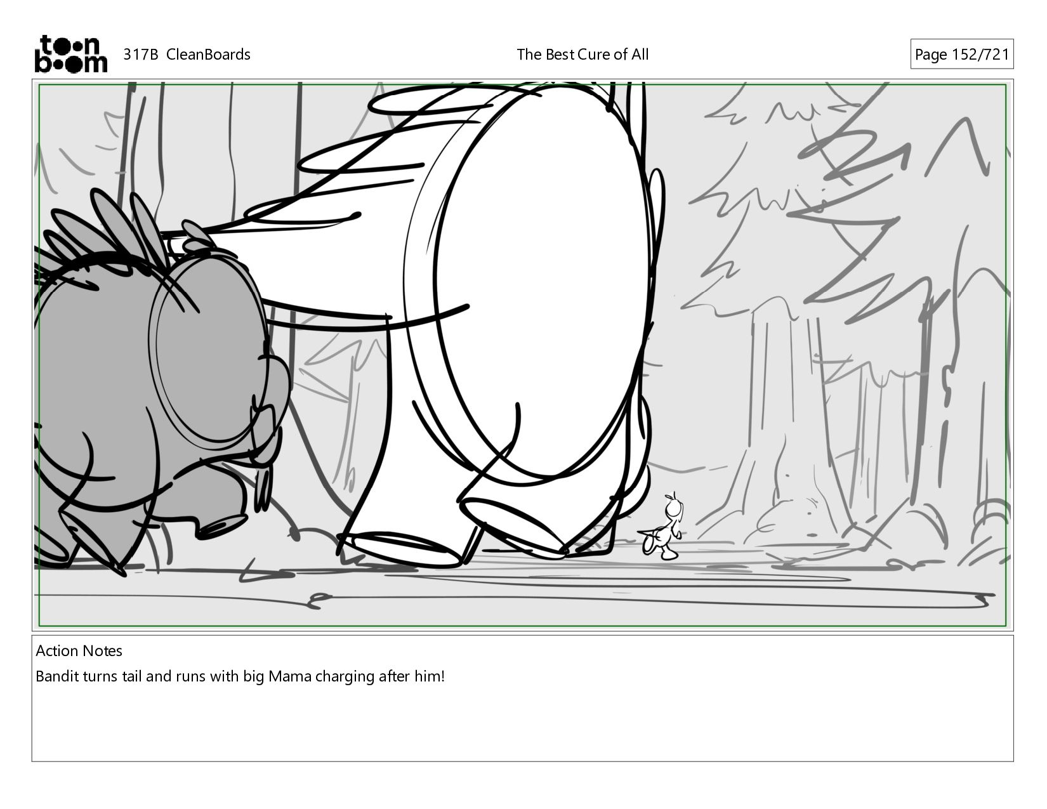Click the 'Page 152/721' box

pyautogui.click(x=961, y=55)
